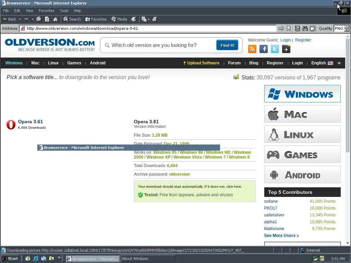Click the Stop loading toolbar icon
This screenshot has height=263, width=351.
(39, 19)
